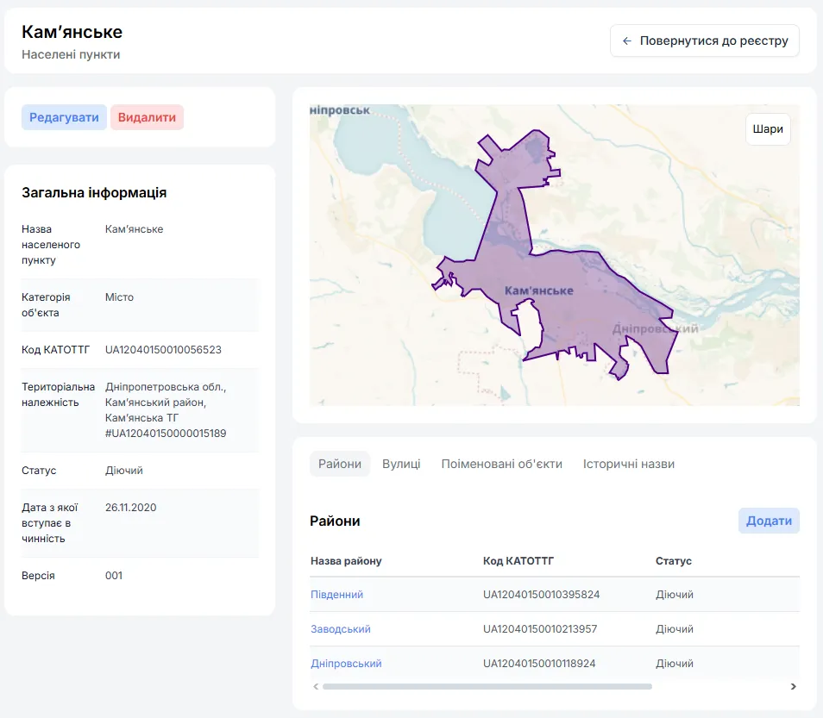Open the Заводський district link
The height and width of the screenshot is (718, 823).
(341, 629)
